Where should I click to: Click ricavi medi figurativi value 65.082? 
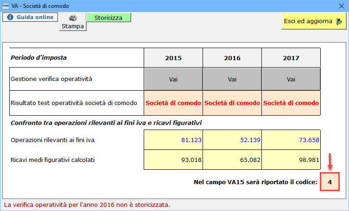coord(232,160)
